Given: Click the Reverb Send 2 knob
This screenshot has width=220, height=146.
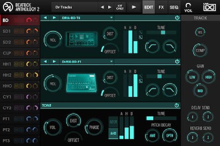Looking at the screenshot, I should click(x=208, y=138).
